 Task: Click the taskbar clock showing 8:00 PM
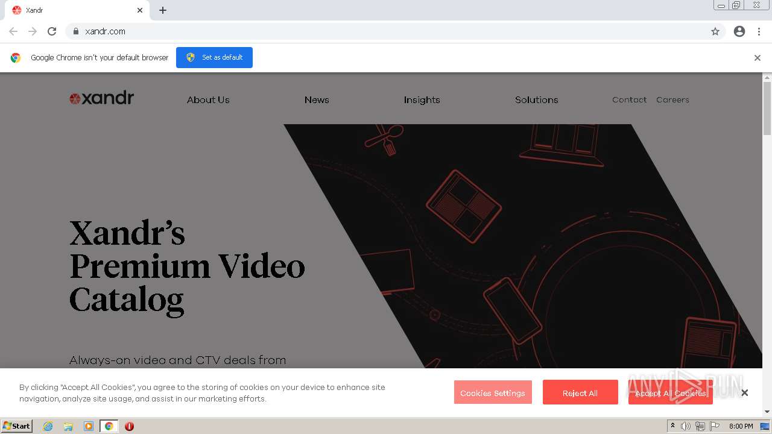pos(741,426)
